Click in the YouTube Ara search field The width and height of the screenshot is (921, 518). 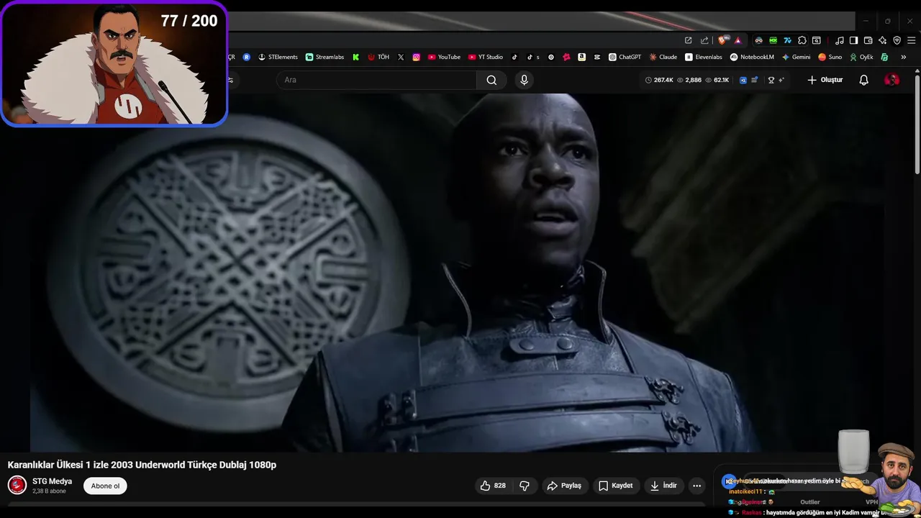pyautogui.click(x=376, y=80)
